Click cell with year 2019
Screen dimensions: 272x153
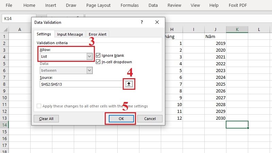click(215, 44)
